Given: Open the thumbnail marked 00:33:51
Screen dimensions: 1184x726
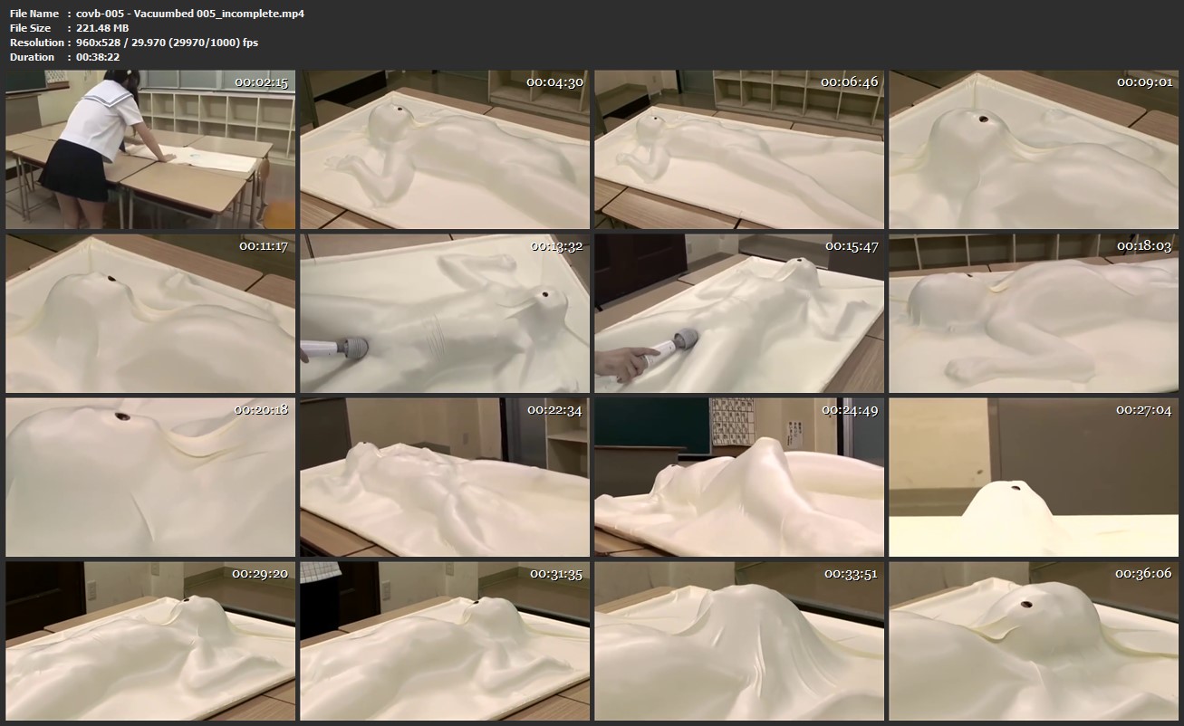Looking at the screenshot, I should tap(739, 641).
